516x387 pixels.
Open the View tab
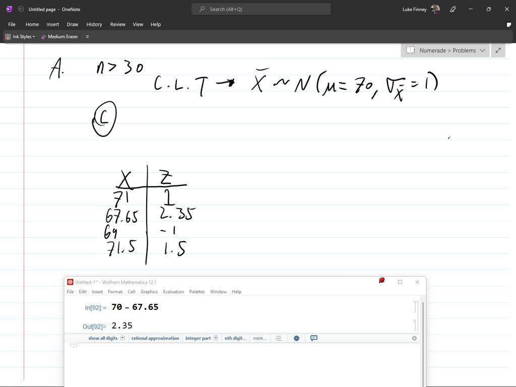(138, 24)
